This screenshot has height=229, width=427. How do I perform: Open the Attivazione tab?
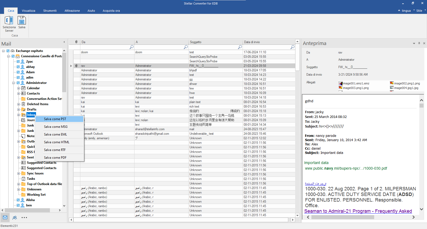[72, 11]
